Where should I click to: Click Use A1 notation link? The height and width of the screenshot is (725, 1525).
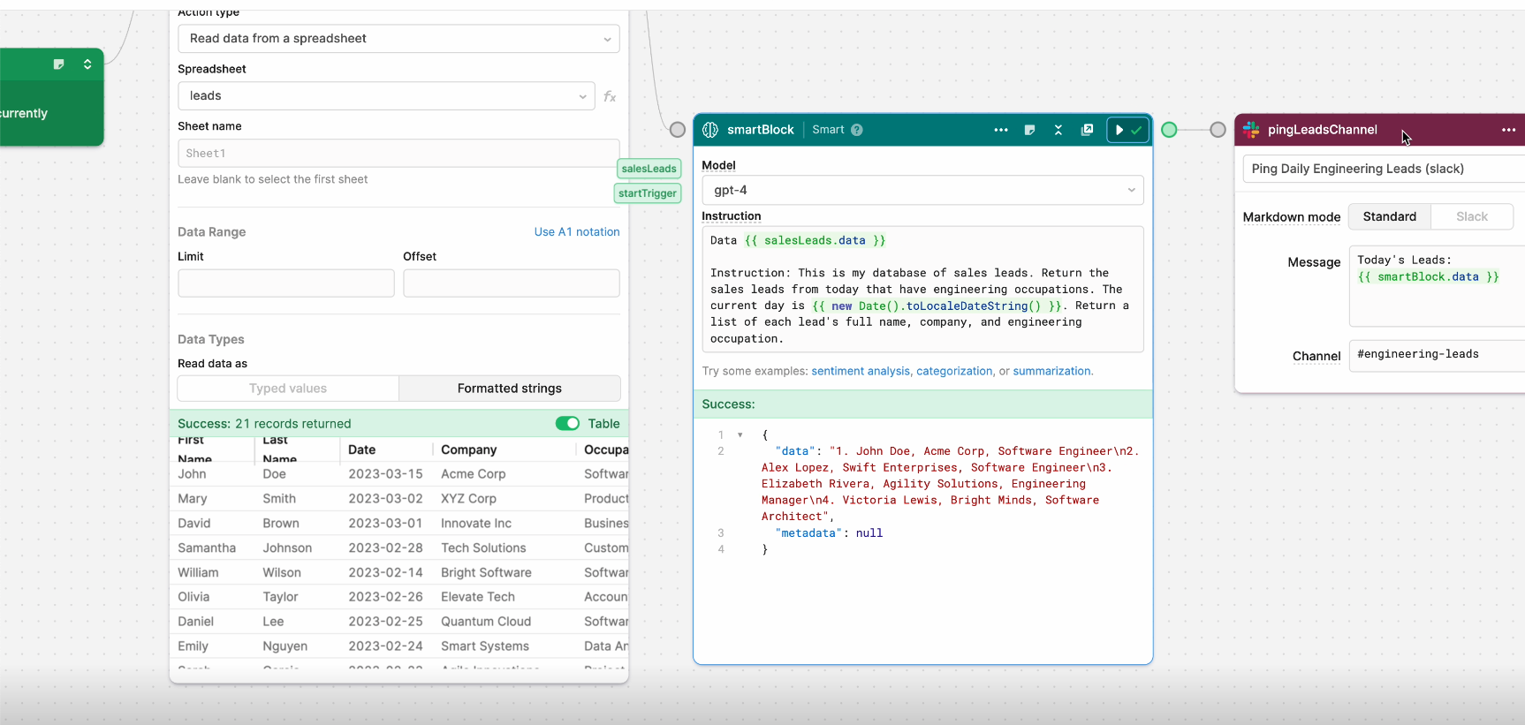(577, 232)
